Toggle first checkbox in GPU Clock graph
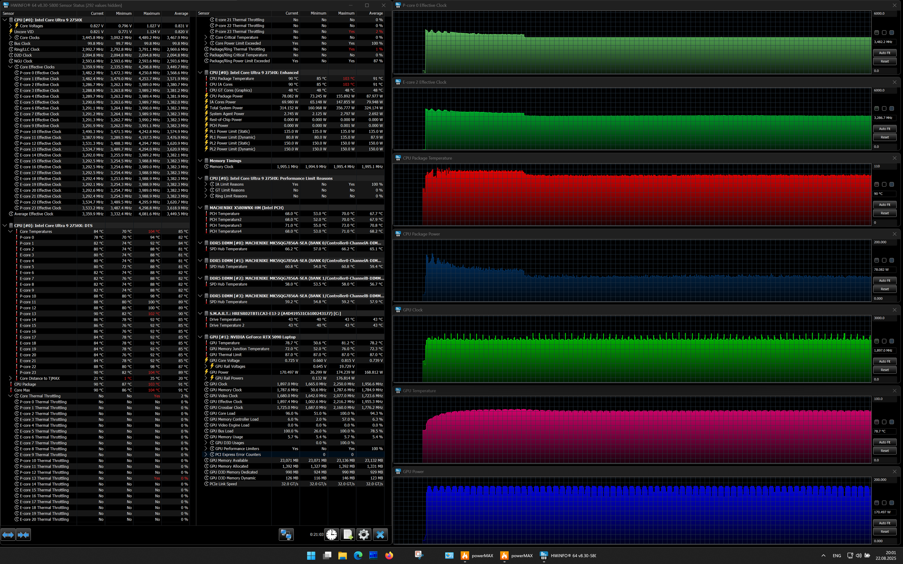 pyautogui.click(x=877, y=341)
